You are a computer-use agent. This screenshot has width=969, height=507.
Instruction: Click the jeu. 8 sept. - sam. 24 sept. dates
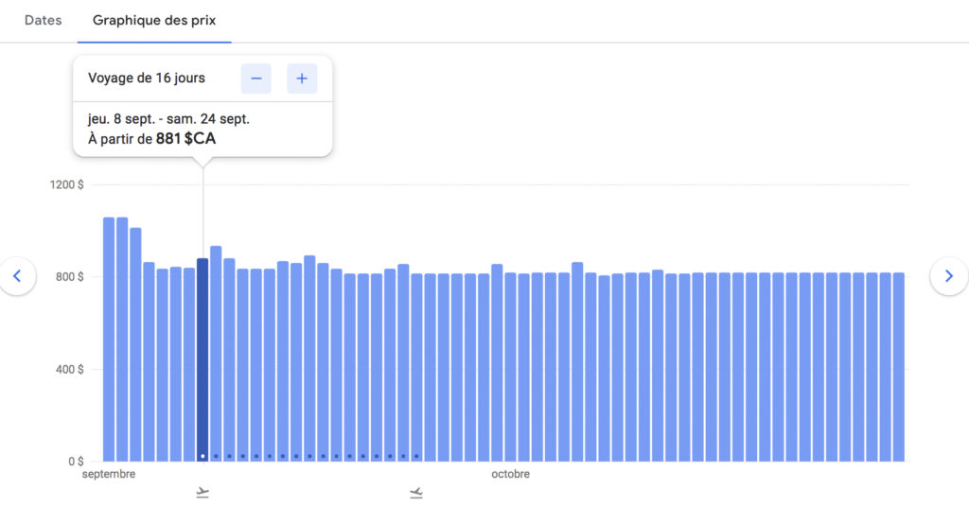pos(168,119)
